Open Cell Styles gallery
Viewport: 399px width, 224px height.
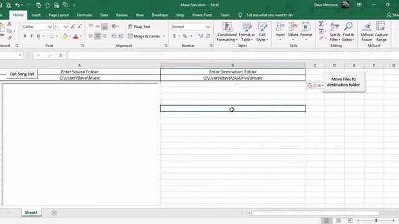coord(262,32)
